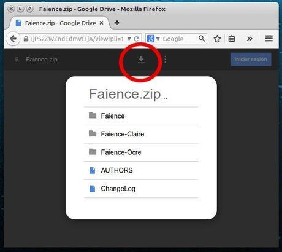Open the ChangeLog file entry

click(x=141, y=189)
